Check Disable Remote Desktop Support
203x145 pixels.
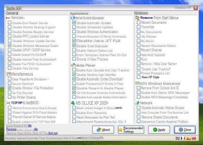10,27
